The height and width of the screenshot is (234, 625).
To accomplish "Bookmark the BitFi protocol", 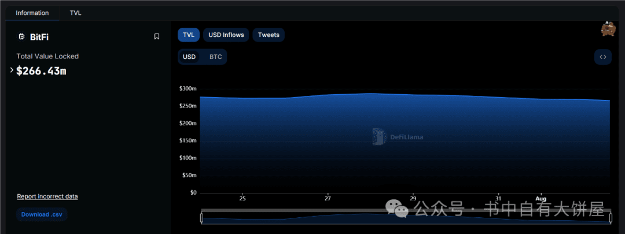I will (157, 36).
